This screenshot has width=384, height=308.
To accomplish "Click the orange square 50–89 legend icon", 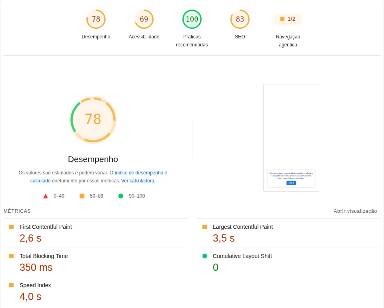I will point(82,196).
